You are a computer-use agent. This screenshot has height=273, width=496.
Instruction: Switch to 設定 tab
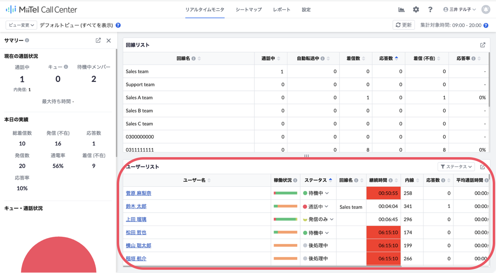tap(306, 10)
